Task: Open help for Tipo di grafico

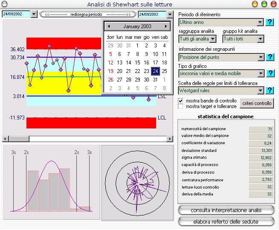Action: 270,73
